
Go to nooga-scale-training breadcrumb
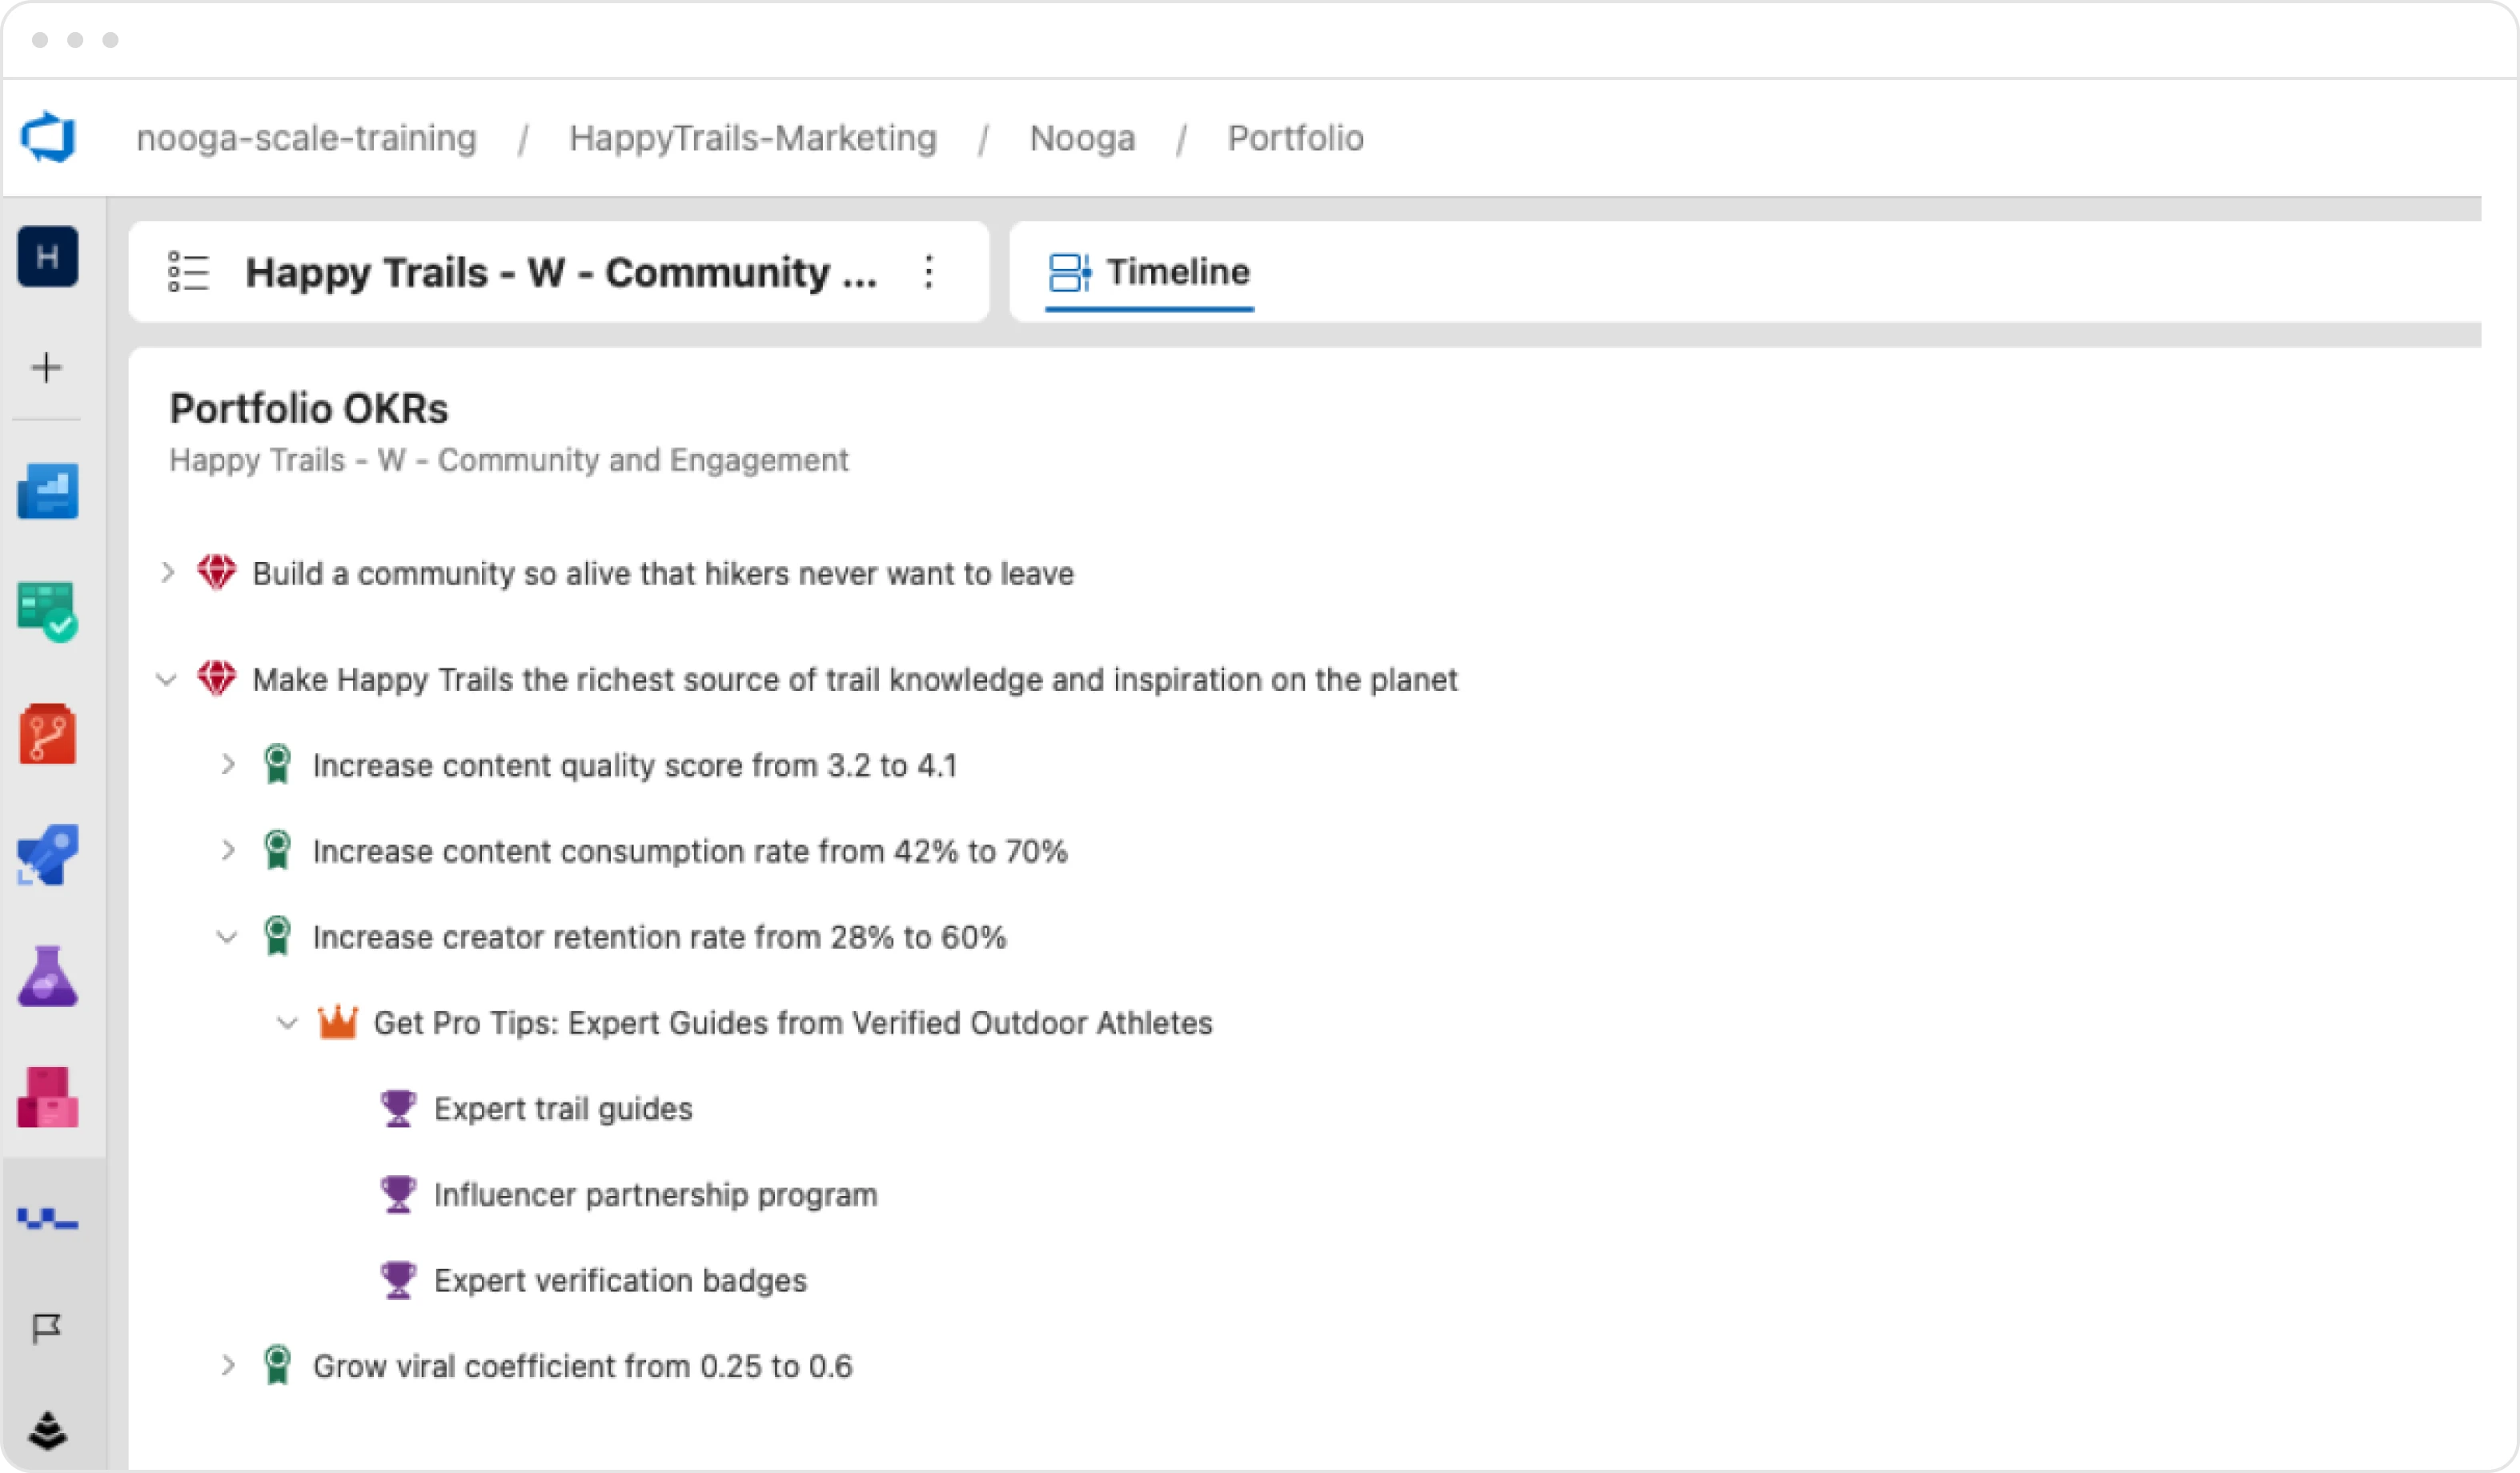click(x=306, y=138)
